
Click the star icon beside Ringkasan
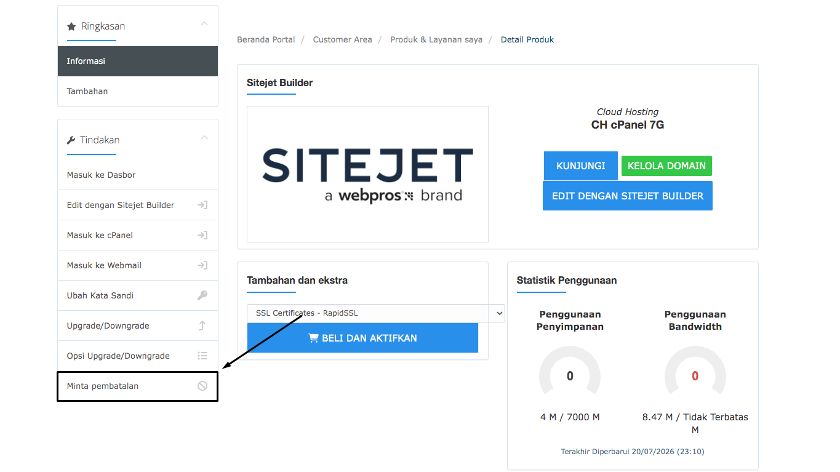tap(71, 26)
